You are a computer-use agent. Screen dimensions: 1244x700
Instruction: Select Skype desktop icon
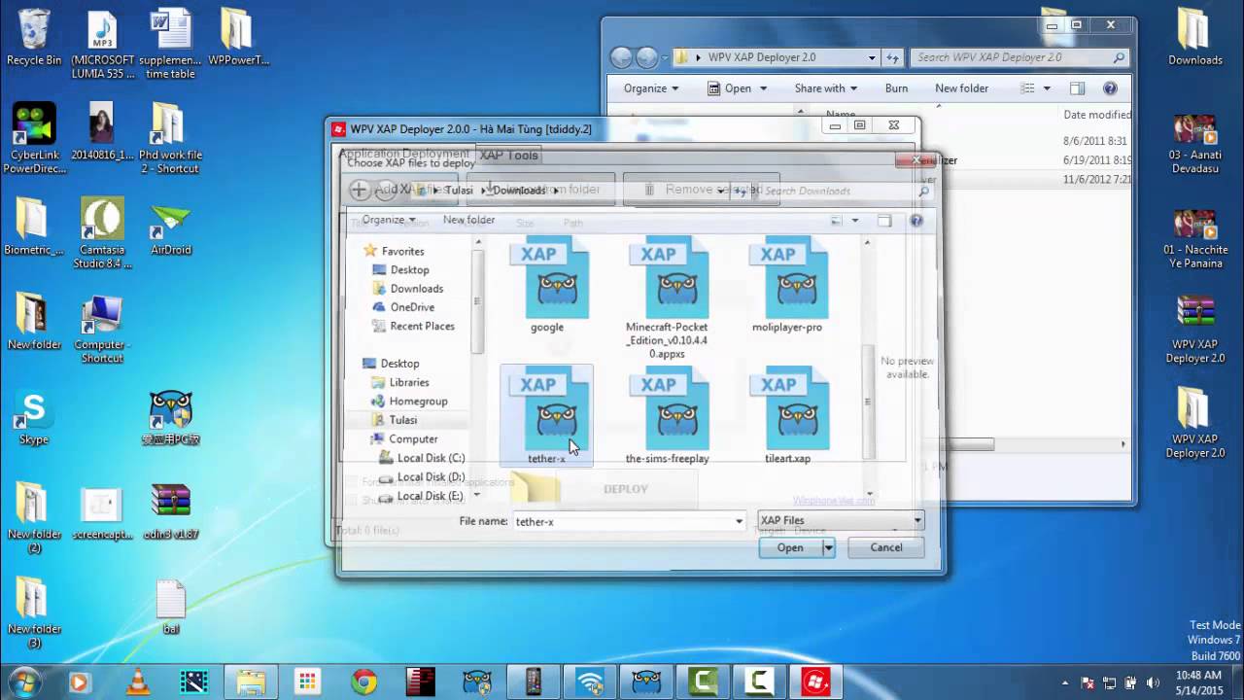coord(34,418)
